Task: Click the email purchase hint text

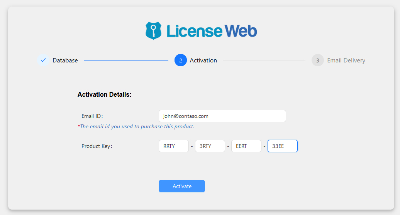Action: pos(136,126)
